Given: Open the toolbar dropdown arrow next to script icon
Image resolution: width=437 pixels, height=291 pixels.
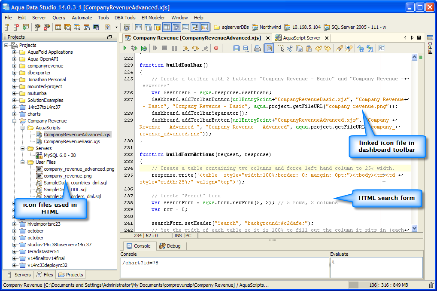Looking at the screenshot, I should 116,27.
